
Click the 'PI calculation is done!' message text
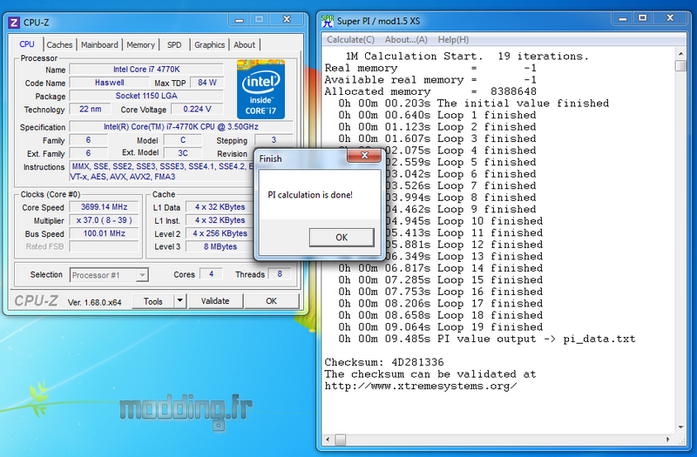(310, 195)
